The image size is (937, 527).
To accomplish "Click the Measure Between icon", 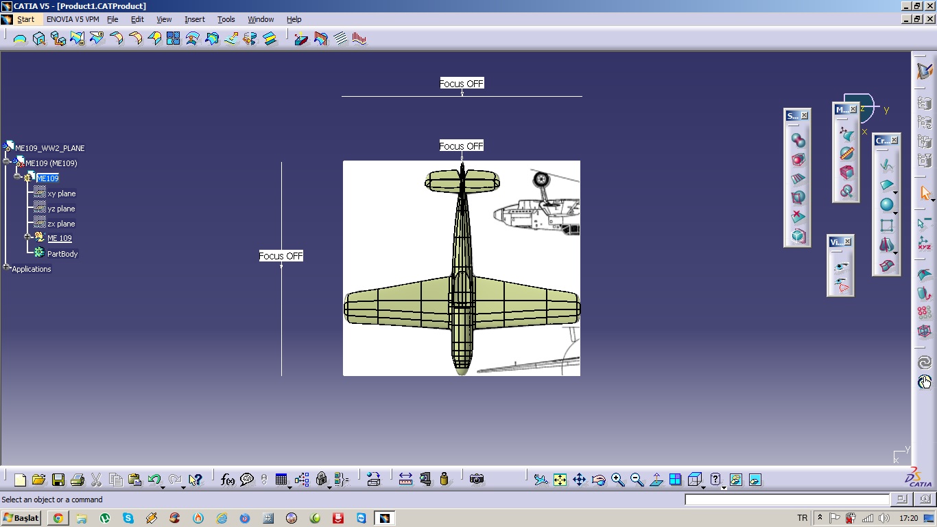I will pyautogui.click(x=405, y=480).
